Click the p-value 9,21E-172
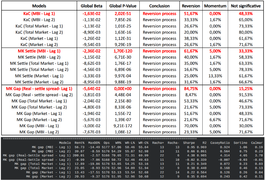Screen dimensions: 265x180 tap(123, 126)
